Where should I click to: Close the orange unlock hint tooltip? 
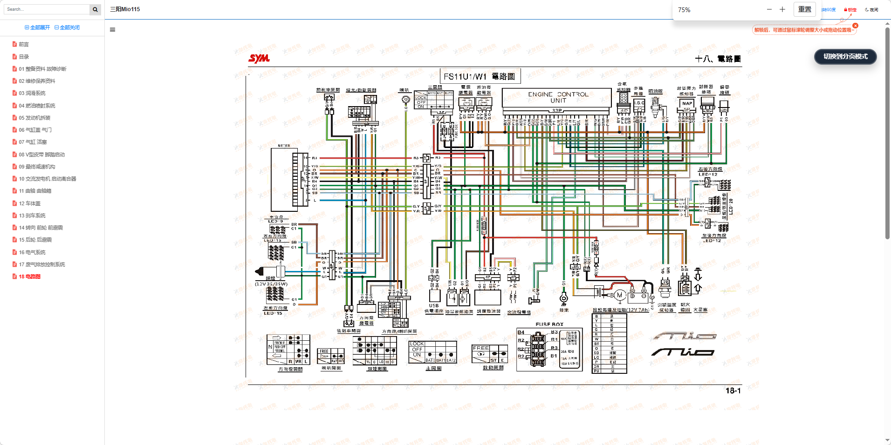[x=855, y=26]
